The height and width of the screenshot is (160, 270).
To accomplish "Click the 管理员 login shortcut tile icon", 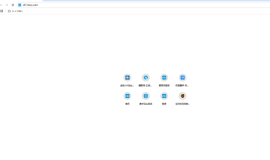I will click(x=164, y=77).
